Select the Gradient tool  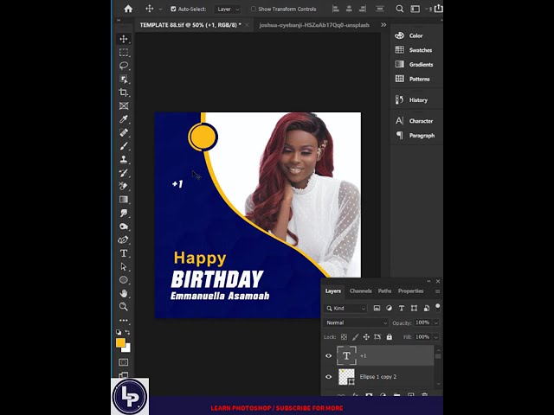[x=124, y=200]
